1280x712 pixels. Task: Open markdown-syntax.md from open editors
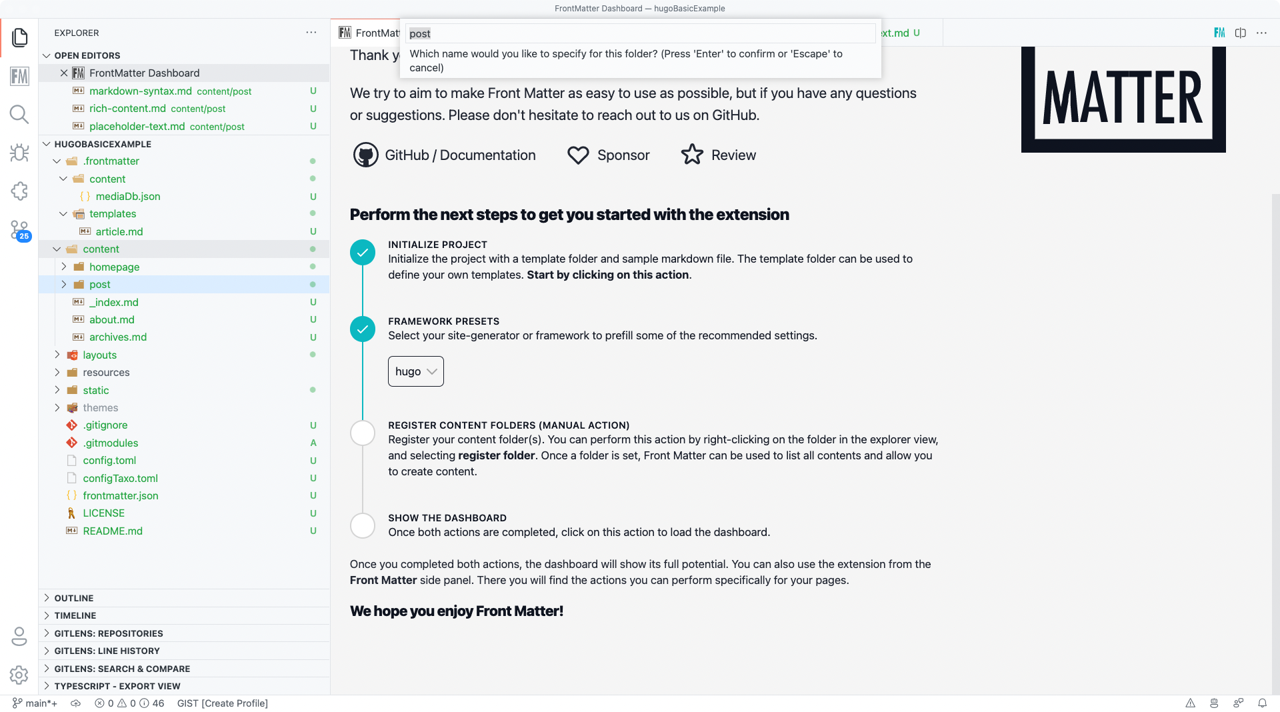(141, 91)
